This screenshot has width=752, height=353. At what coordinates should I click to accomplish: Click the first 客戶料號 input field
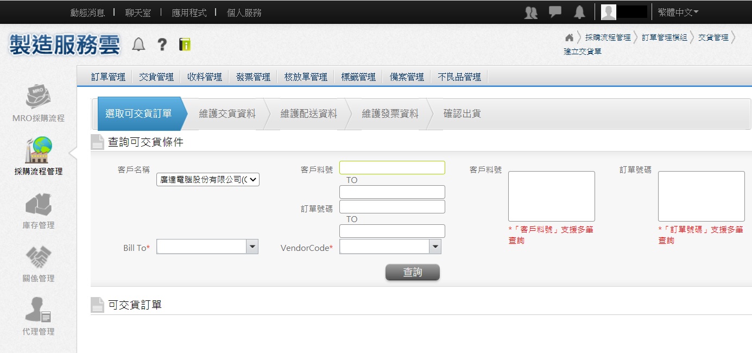coord(392,167)
